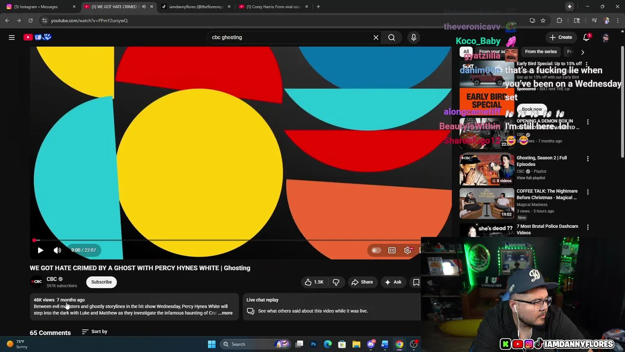Open the comments Sort by menu
Image resolution: width=625 pixels, height=352 pixels.
pos(94,331)
